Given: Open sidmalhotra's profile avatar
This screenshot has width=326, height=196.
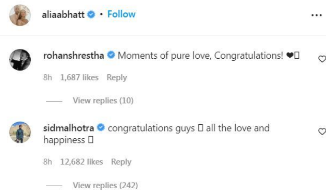Looking at the screenshot, I should (x=20, y=132).
